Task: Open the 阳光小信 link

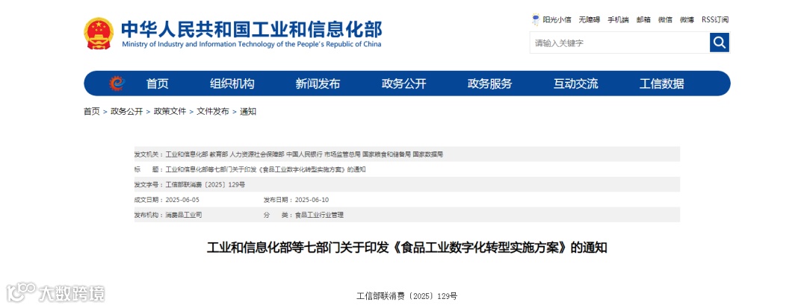Action: [557, 20]
